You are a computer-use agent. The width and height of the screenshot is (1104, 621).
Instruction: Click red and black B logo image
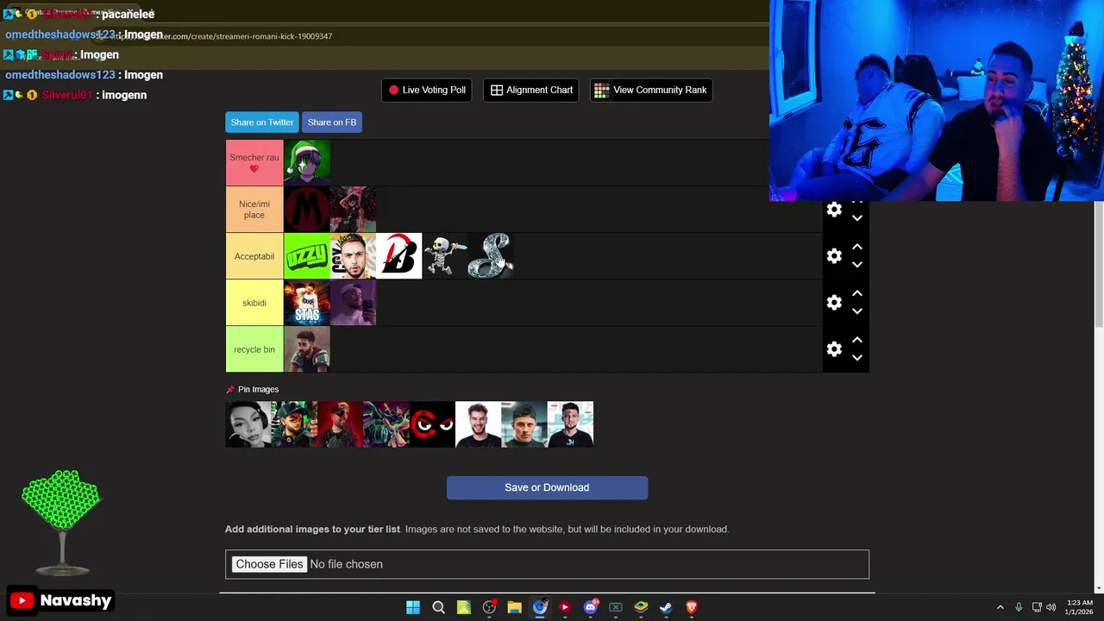coord(398,256)
